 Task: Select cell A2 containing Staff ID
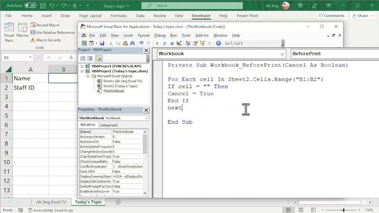30,88
